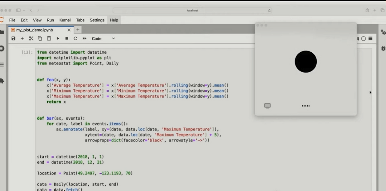This screenshot has width=386, height=191.
Task: Open the property inspector gears icon
Action: click(x=383, y=32)
